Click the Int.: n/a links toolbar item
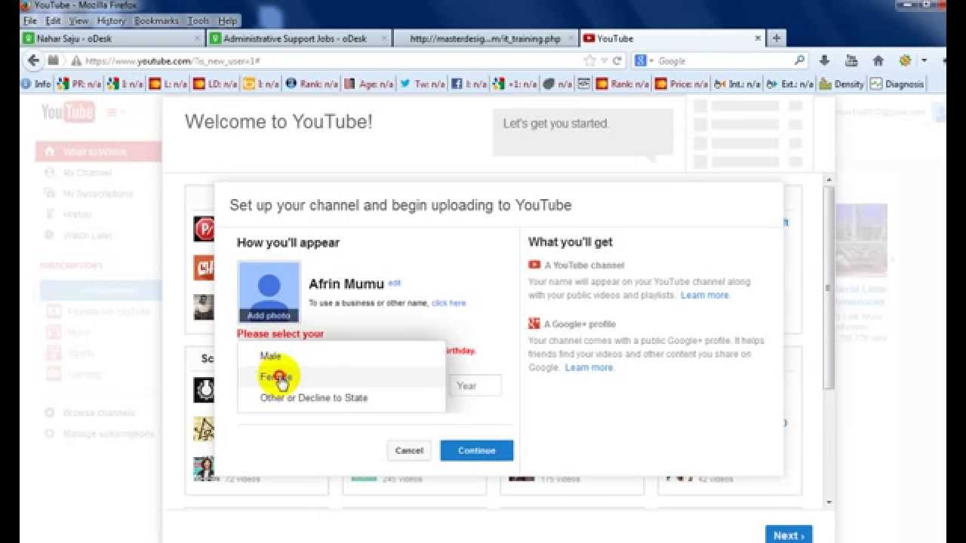Screen dimensions: 966x543 click(x=737, y=84)
